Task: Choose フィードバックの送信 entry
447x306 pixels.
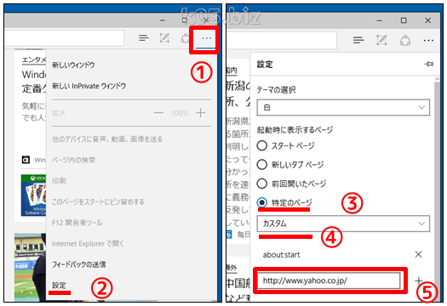Action: point(78,264)
